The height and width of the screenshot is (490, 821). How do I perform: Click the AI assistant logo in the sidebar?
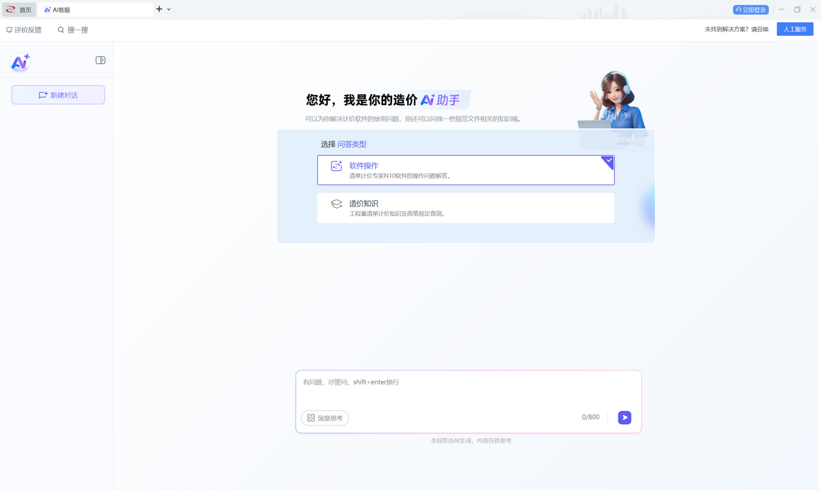point(19,62)
